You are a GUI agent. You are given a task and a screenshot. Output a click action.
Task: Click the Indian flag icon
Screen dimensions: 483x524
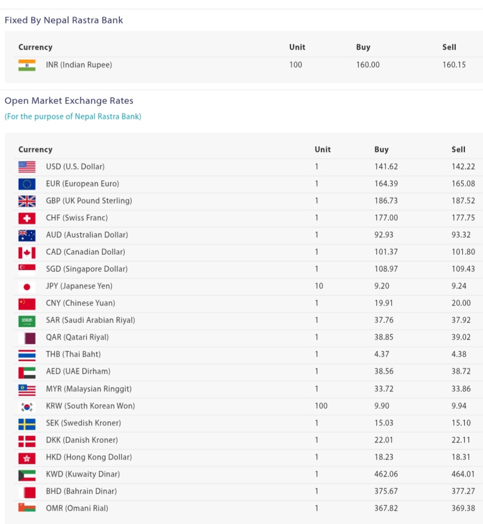(27, 65)
